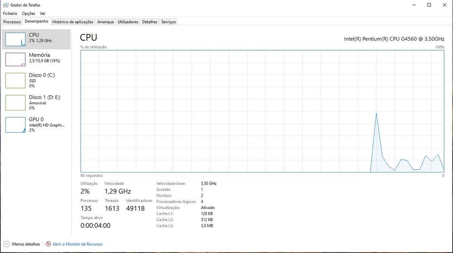The image size is (453, 253).
Task: Select the GPU 0 graph thumbnail
Action: [15, 124]
